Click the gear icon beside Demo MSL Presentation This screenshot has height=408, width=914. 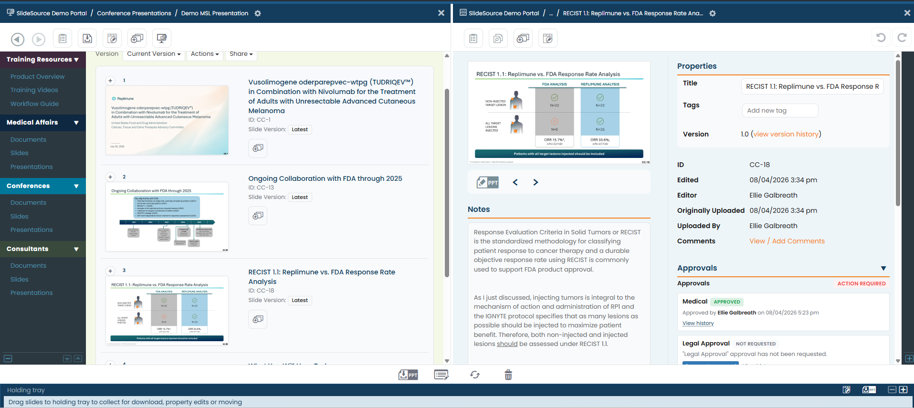[x=258, y=13]
